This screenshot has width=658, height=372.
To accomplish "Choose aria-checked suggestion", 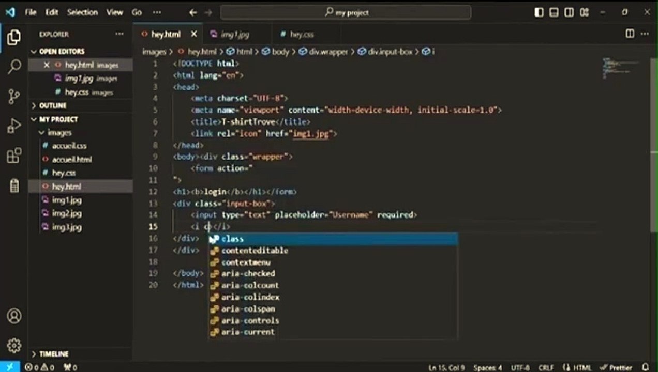I will (x=333, y=274).
